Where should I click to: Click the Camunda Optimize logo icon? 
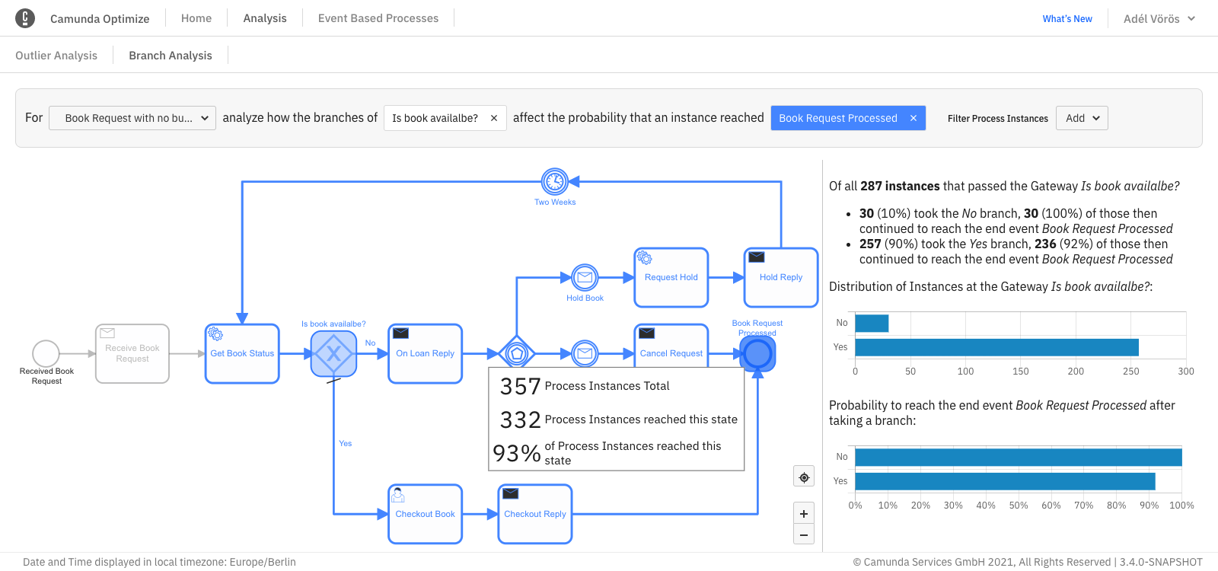(25, 18)
